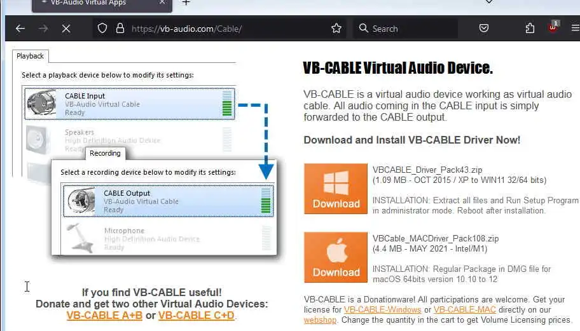Download the Mac VB-CABLE driver
Screen dimensions: 580x331
pos(336,257)
